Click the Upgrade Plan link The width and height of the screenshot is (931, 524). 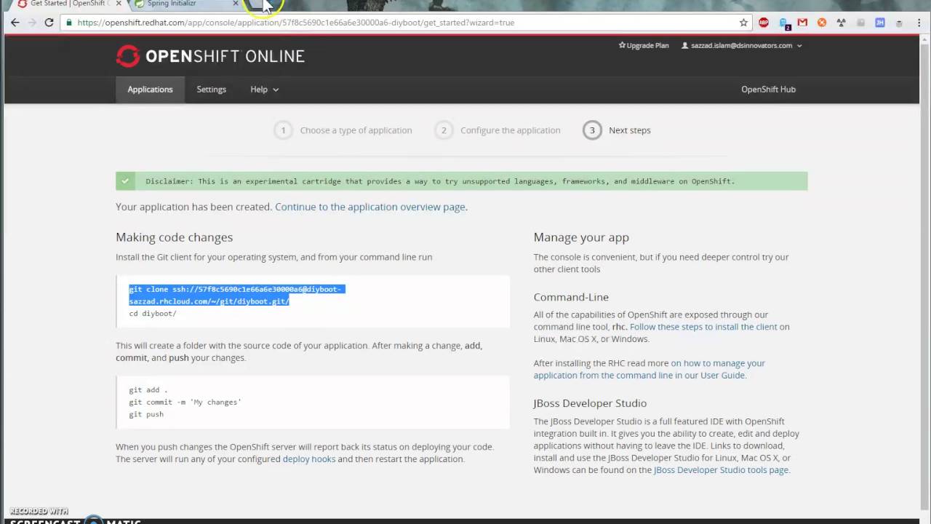click(x=643, y=45)
